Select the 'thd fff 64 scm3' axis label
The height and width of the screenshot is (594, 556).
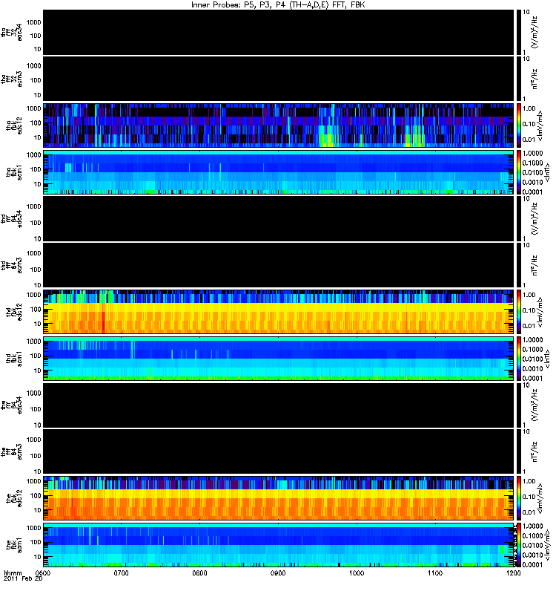11,265
